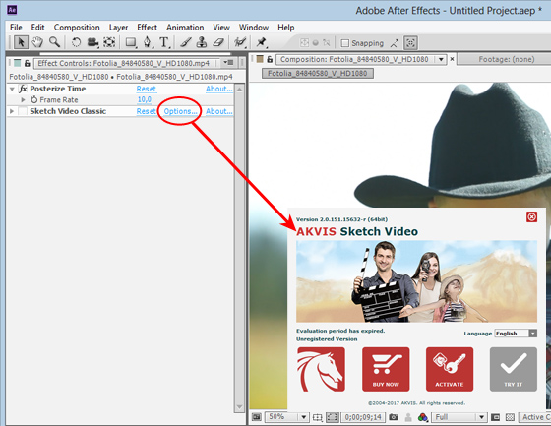551x426 pixels.
Task: Enable the Snapping checkbox
Action: click(345, 43)
